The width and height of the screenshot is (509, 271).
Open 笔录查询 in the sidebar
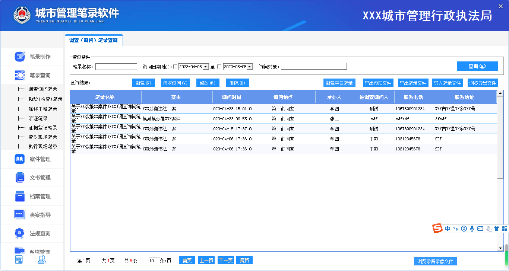click(x=32, y=75)
